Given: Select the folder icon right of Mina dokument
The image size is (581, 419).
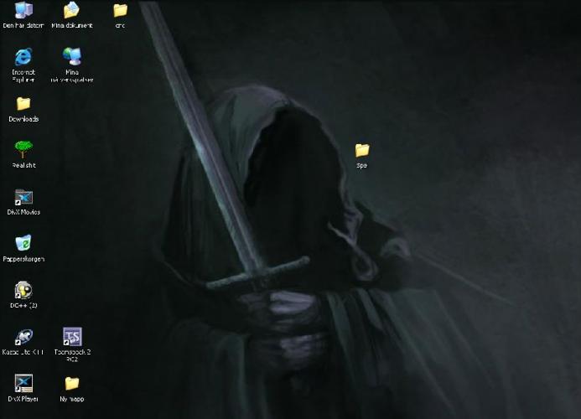Looking at the screenshot, I should point(120,10).
